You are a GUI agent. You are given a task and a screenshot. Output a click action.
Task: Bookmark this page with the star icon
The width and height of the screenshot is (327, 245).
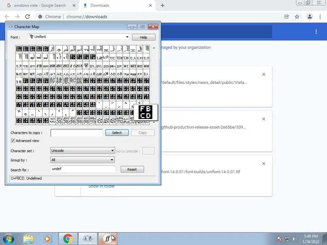click(297, 17)
